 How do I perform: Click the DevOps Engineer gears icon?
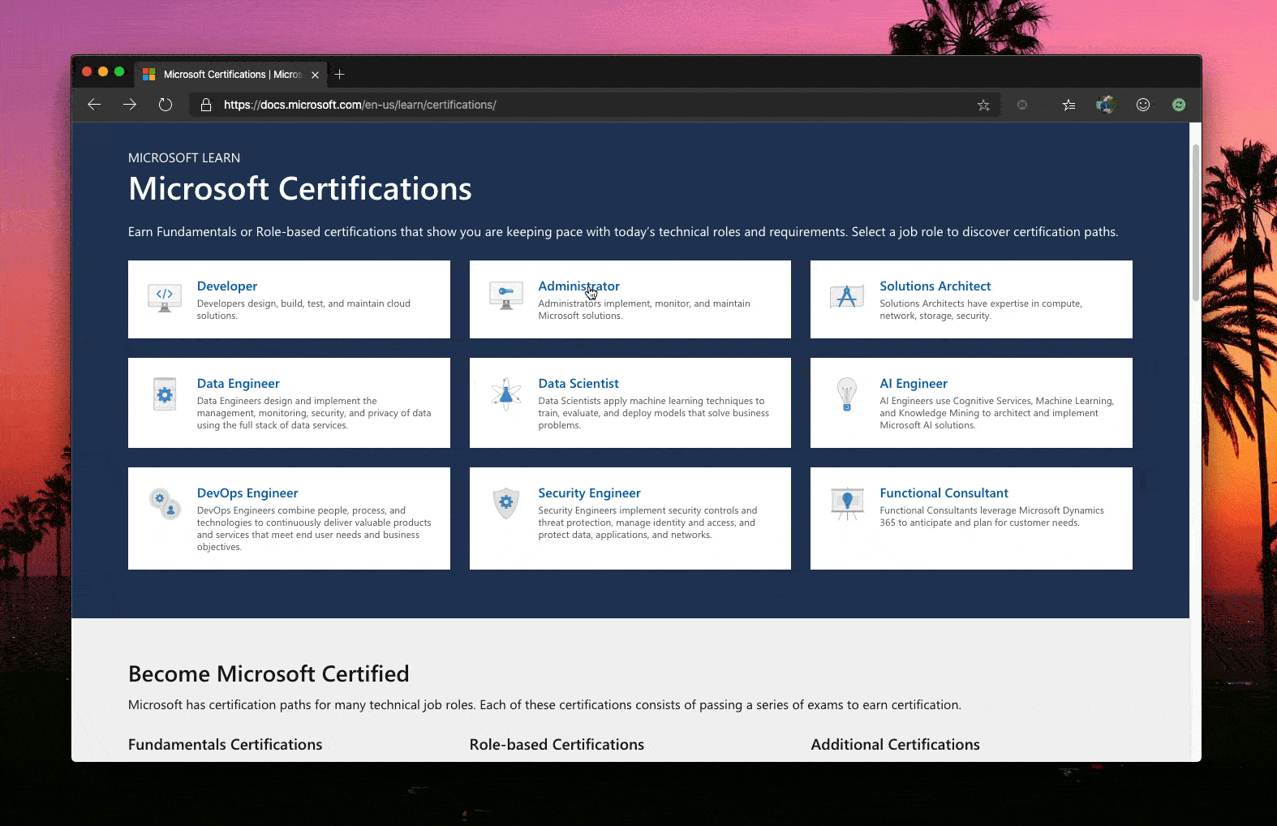165,504
